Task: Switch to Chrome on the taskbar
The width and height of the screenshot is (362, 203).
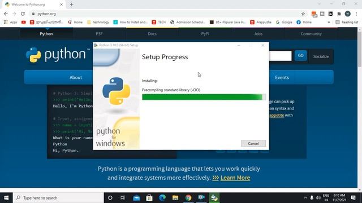Action: tap(188, 198)
